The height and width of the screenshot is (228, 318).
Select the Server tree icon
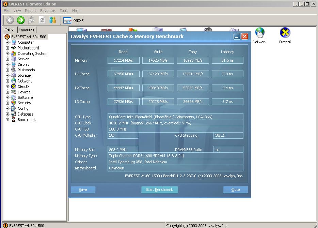click(14, 59)
